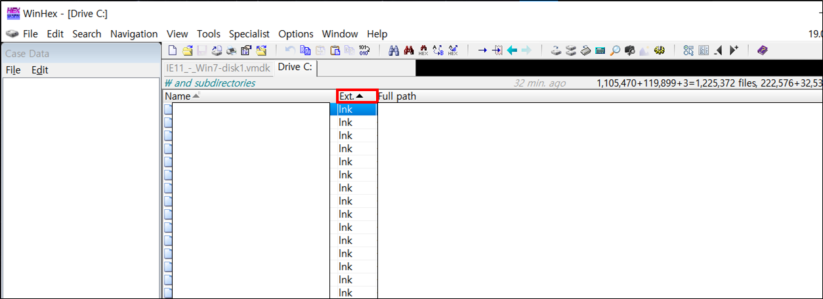This screenshot has width=823, height=299.
Task: Click Go To Offset arrow icon
Action: point(482,50)
